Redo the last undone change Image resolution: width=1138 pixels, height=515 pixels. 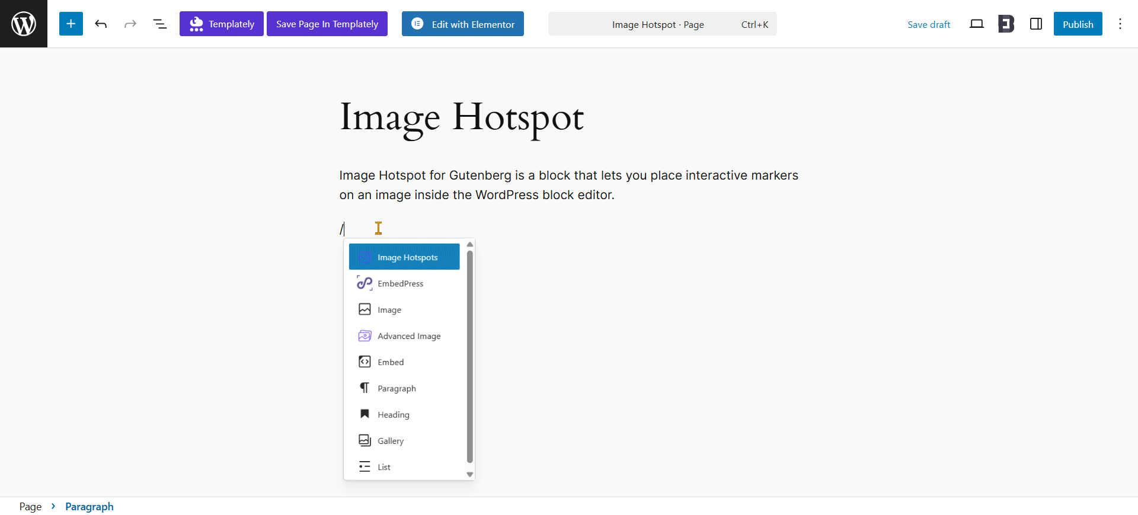click(130, 24)
